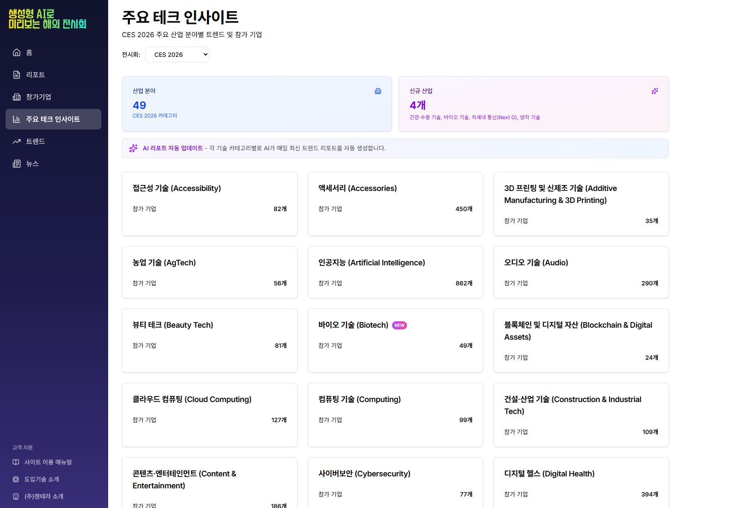
Task: Click the NEW badge on Biotech card
Action: pos(399,326)
